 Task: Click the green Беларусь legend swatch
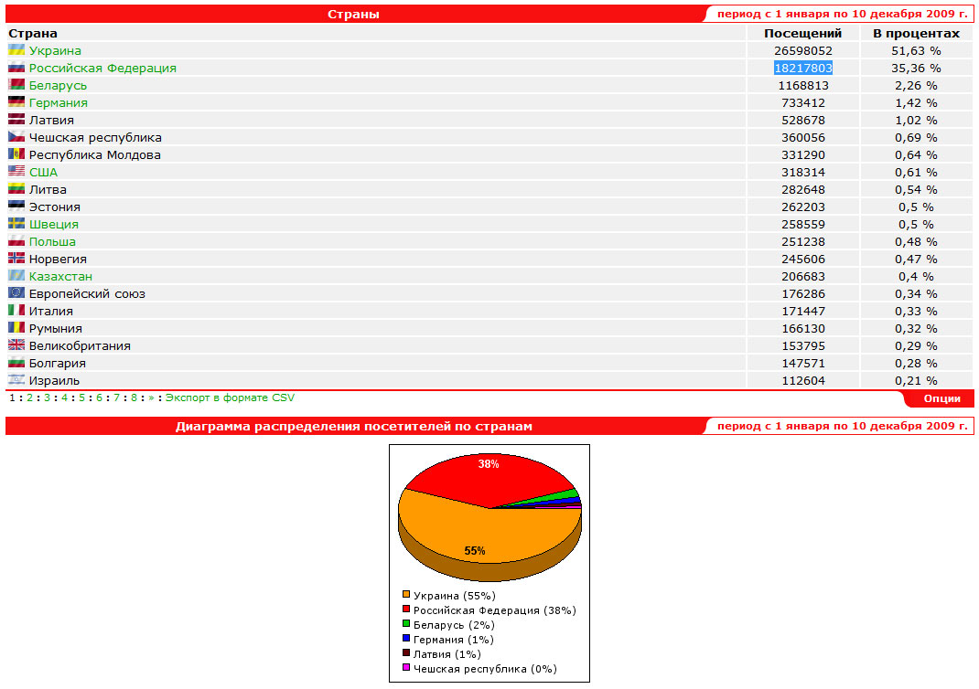[x=406, y=623]
